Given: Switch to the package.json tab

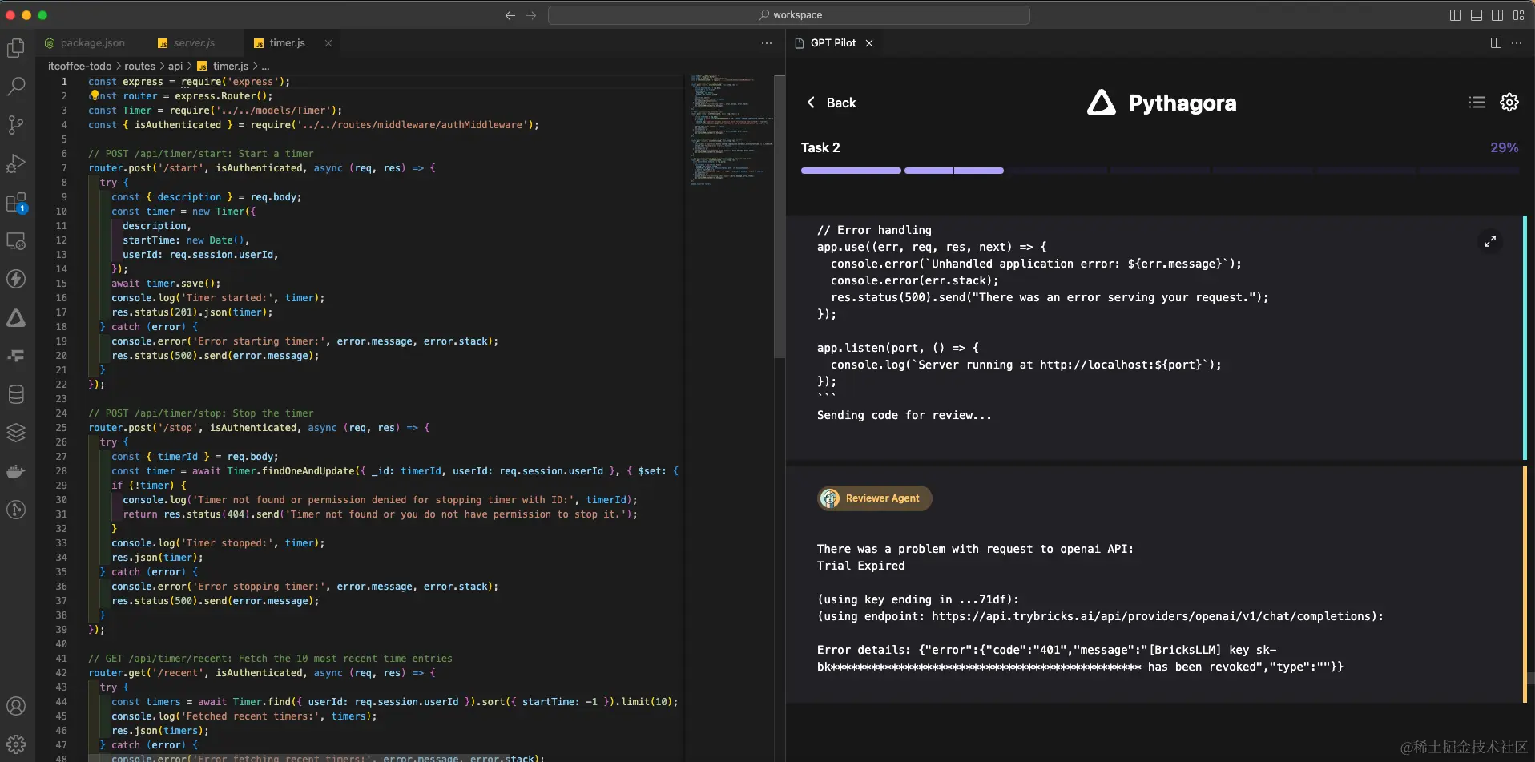Looking at the screenshot, I should pos(85,43).
